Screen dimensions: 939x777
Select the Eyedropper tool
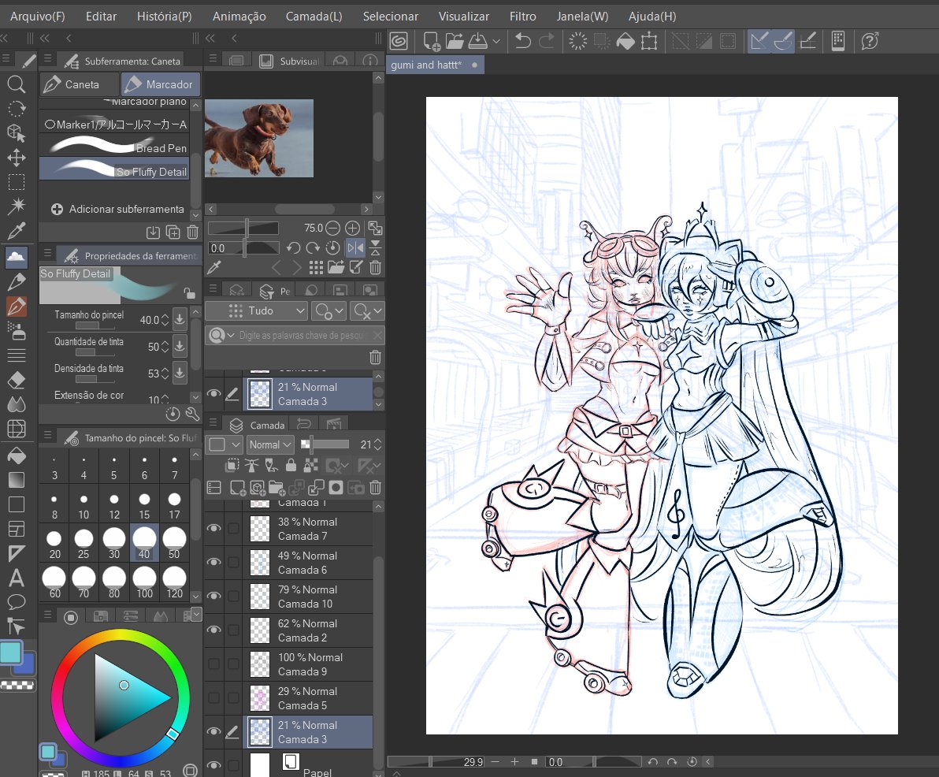(17, 231)
